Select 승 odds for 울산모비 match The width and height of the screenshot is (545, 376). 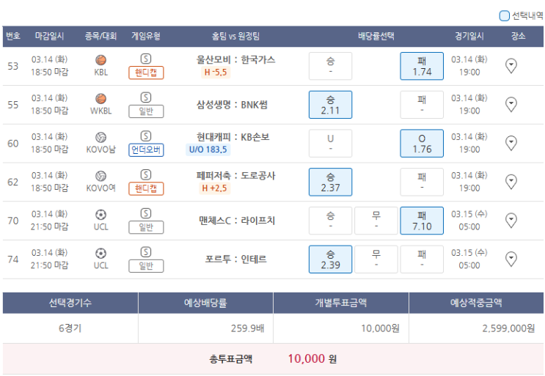[x=330, y=66]
